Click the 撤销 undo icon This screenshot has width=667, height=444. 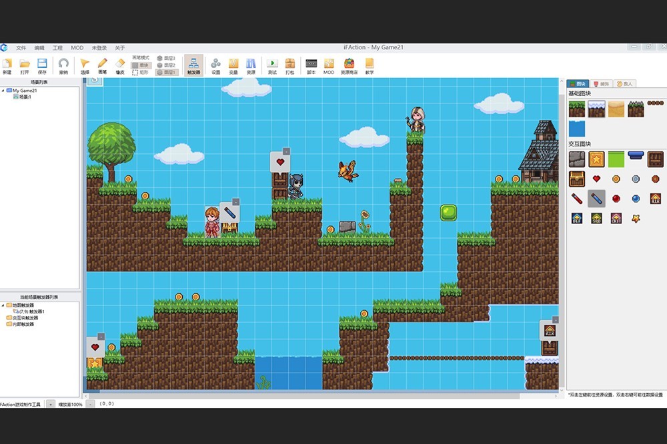[63, 65]
